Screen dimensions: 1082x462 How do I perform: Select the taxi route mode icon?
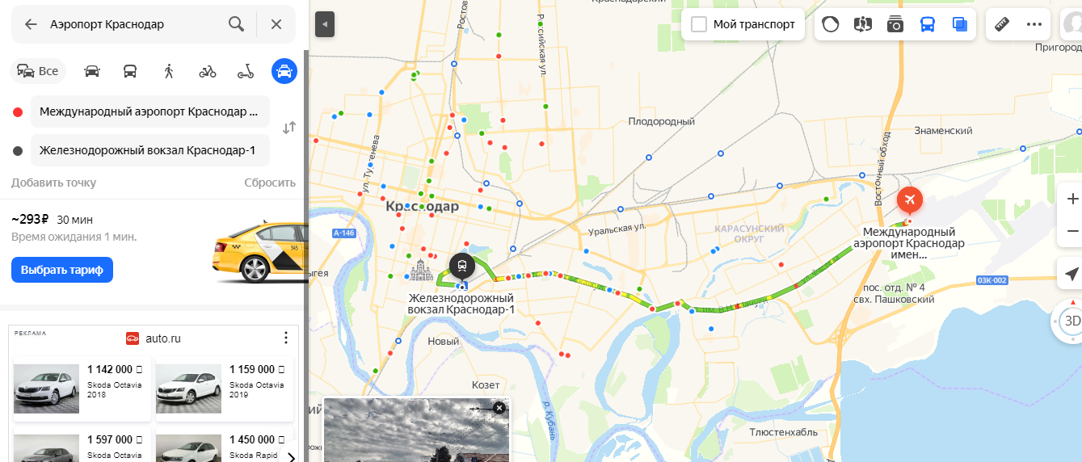pos(284,71)
